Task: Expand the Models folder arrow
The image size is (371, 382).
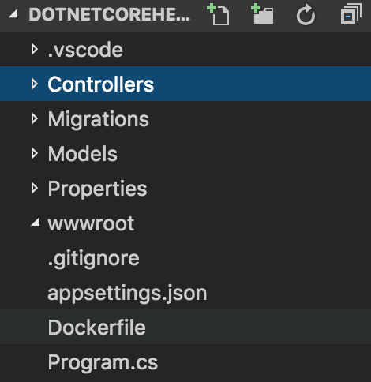Action: click(34, 153)
